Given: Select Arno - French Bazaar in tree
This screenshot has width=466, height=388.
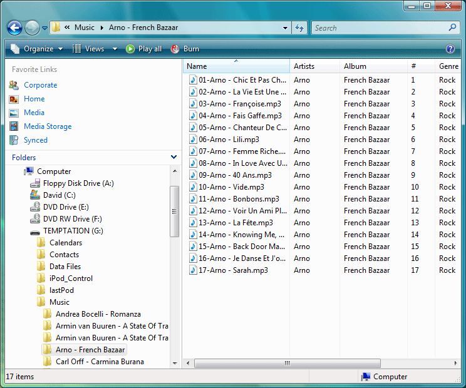Looking at the screenshot, I should point(90,350).
